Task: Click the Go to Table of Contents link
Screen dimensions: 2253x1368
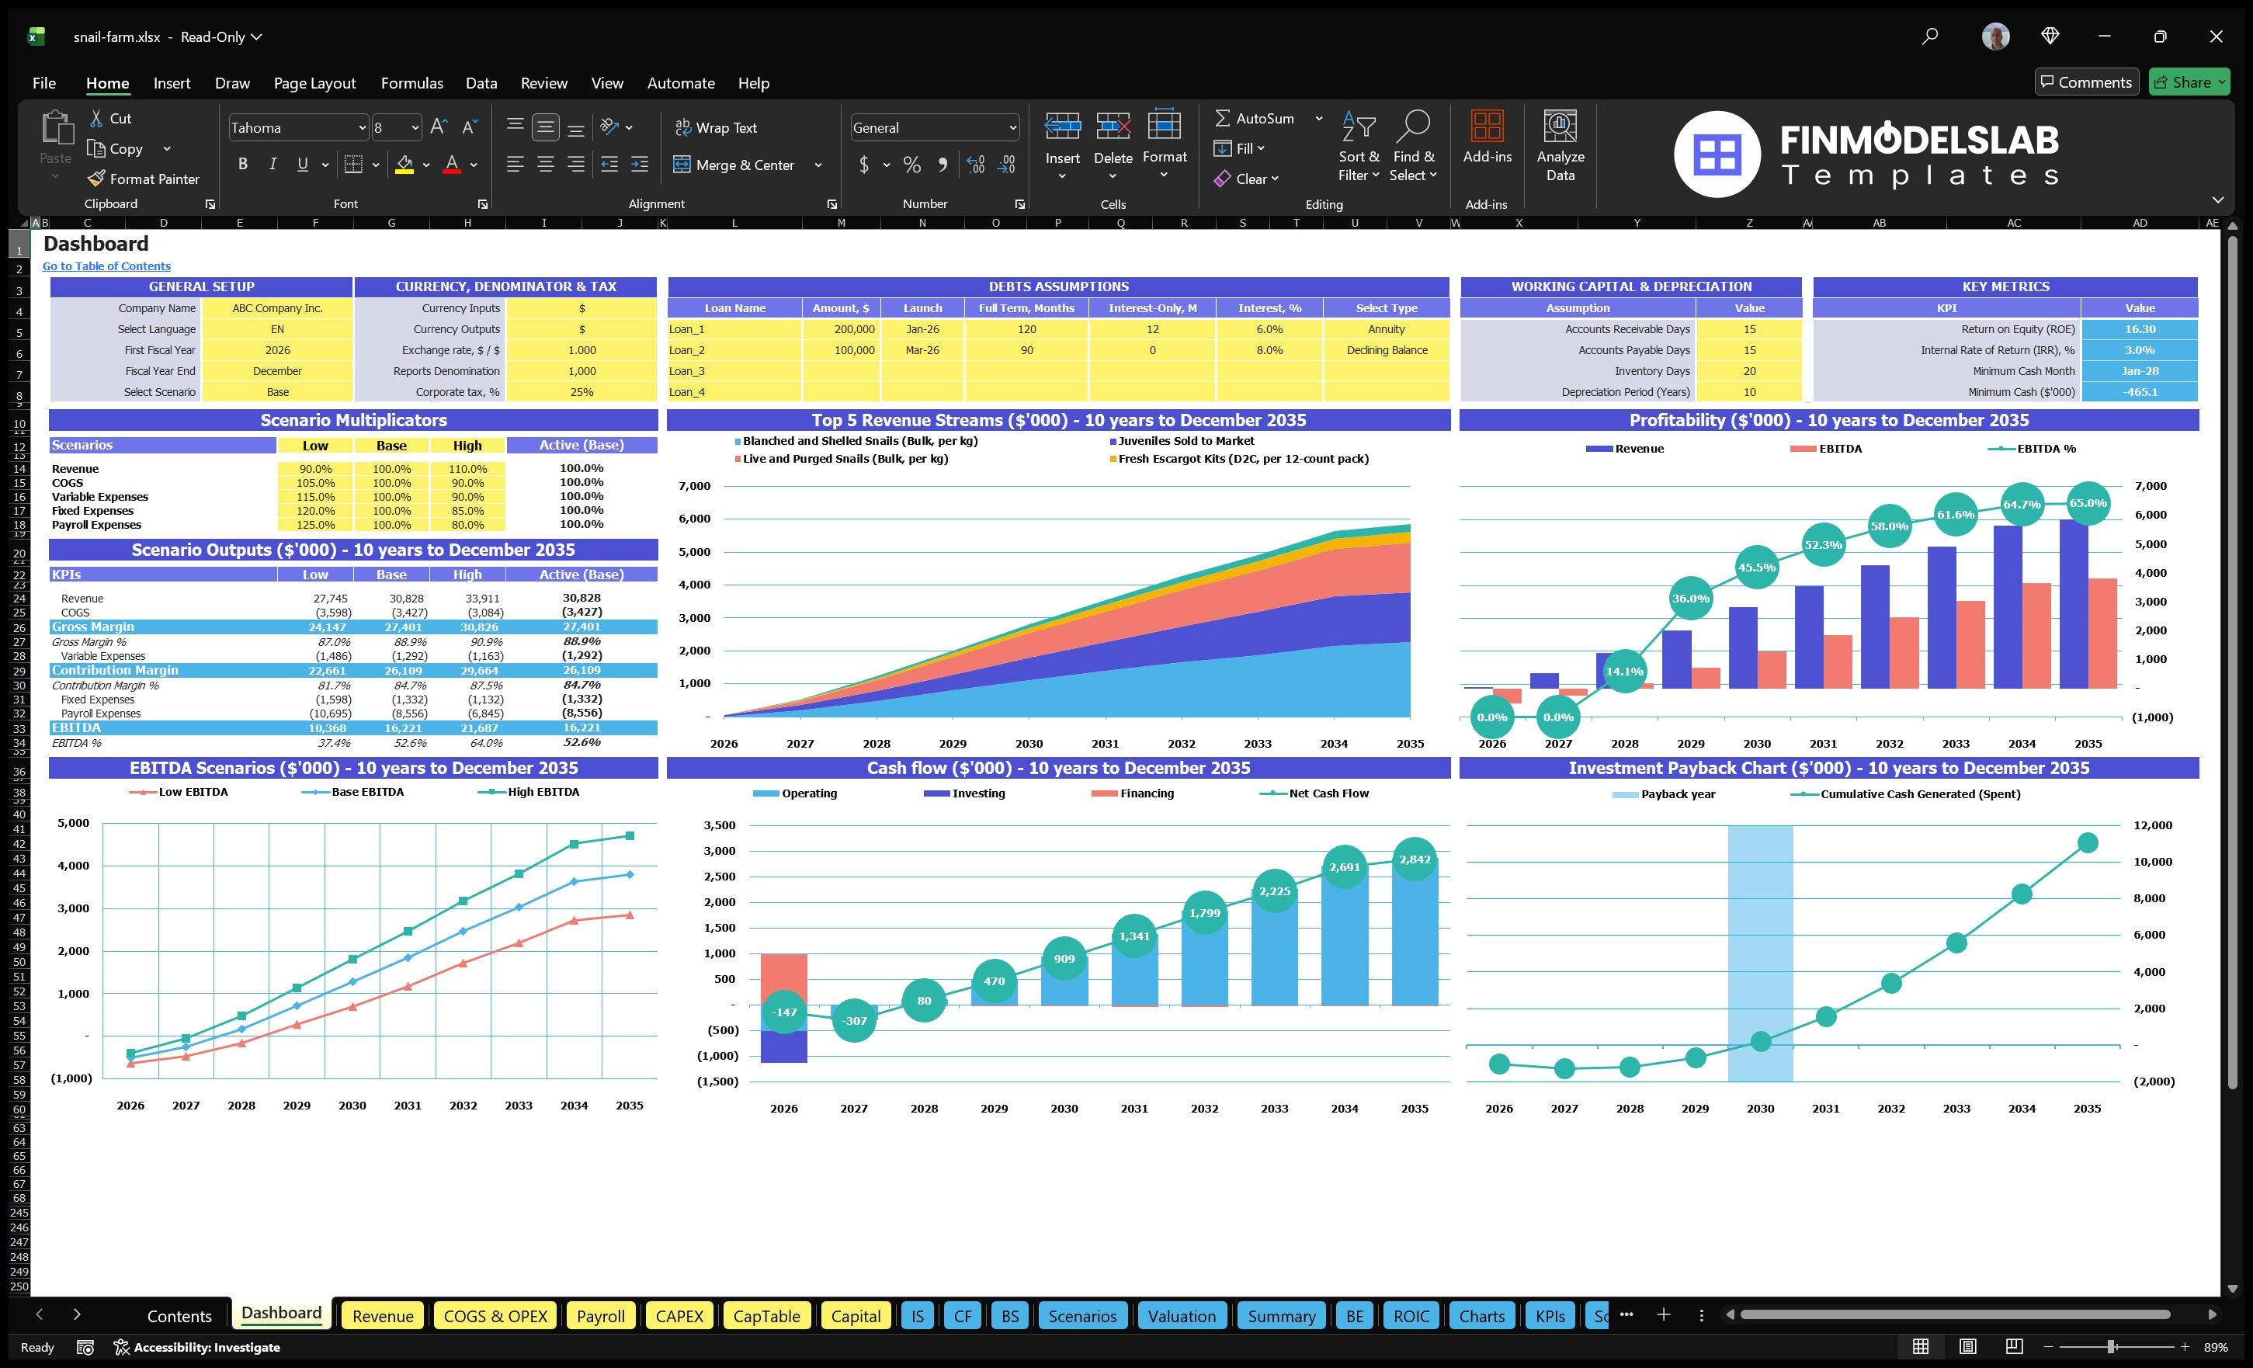Action: click(x=106, y=266)
